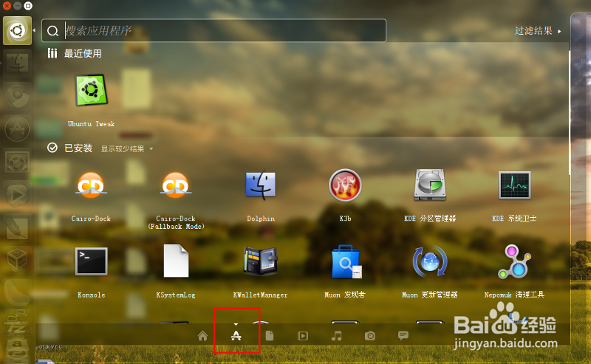The image size is (591, 364).
Task: Open App Store icon in launcher
Action: pos(17,129)
